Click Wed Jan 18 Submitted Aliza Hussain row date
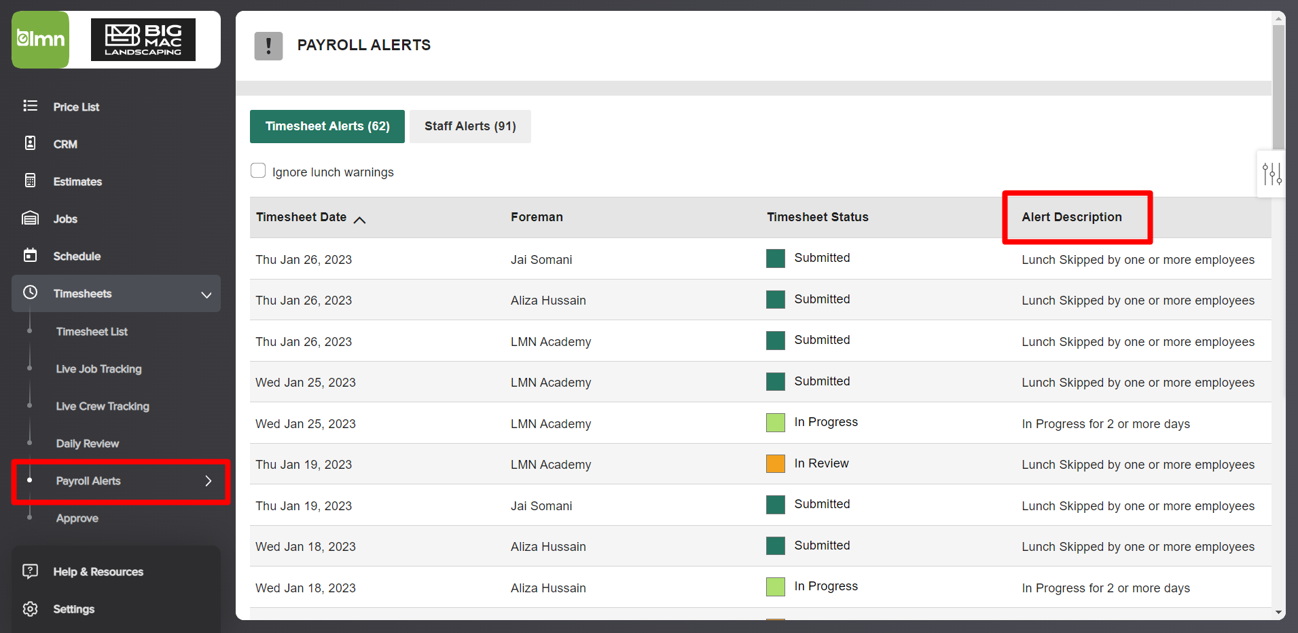Image resolution: width=1298 pixels, height=633 pixels. (x=306, y=547)
